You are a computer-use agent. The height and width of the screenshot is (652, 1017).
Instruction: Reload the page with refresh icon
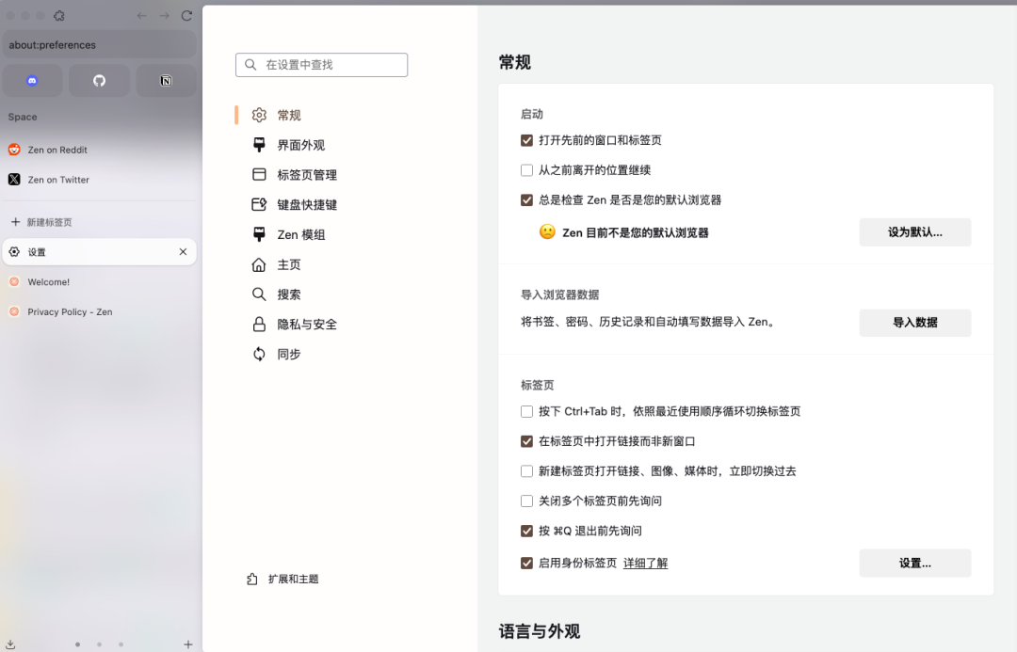tap(186, 16)
